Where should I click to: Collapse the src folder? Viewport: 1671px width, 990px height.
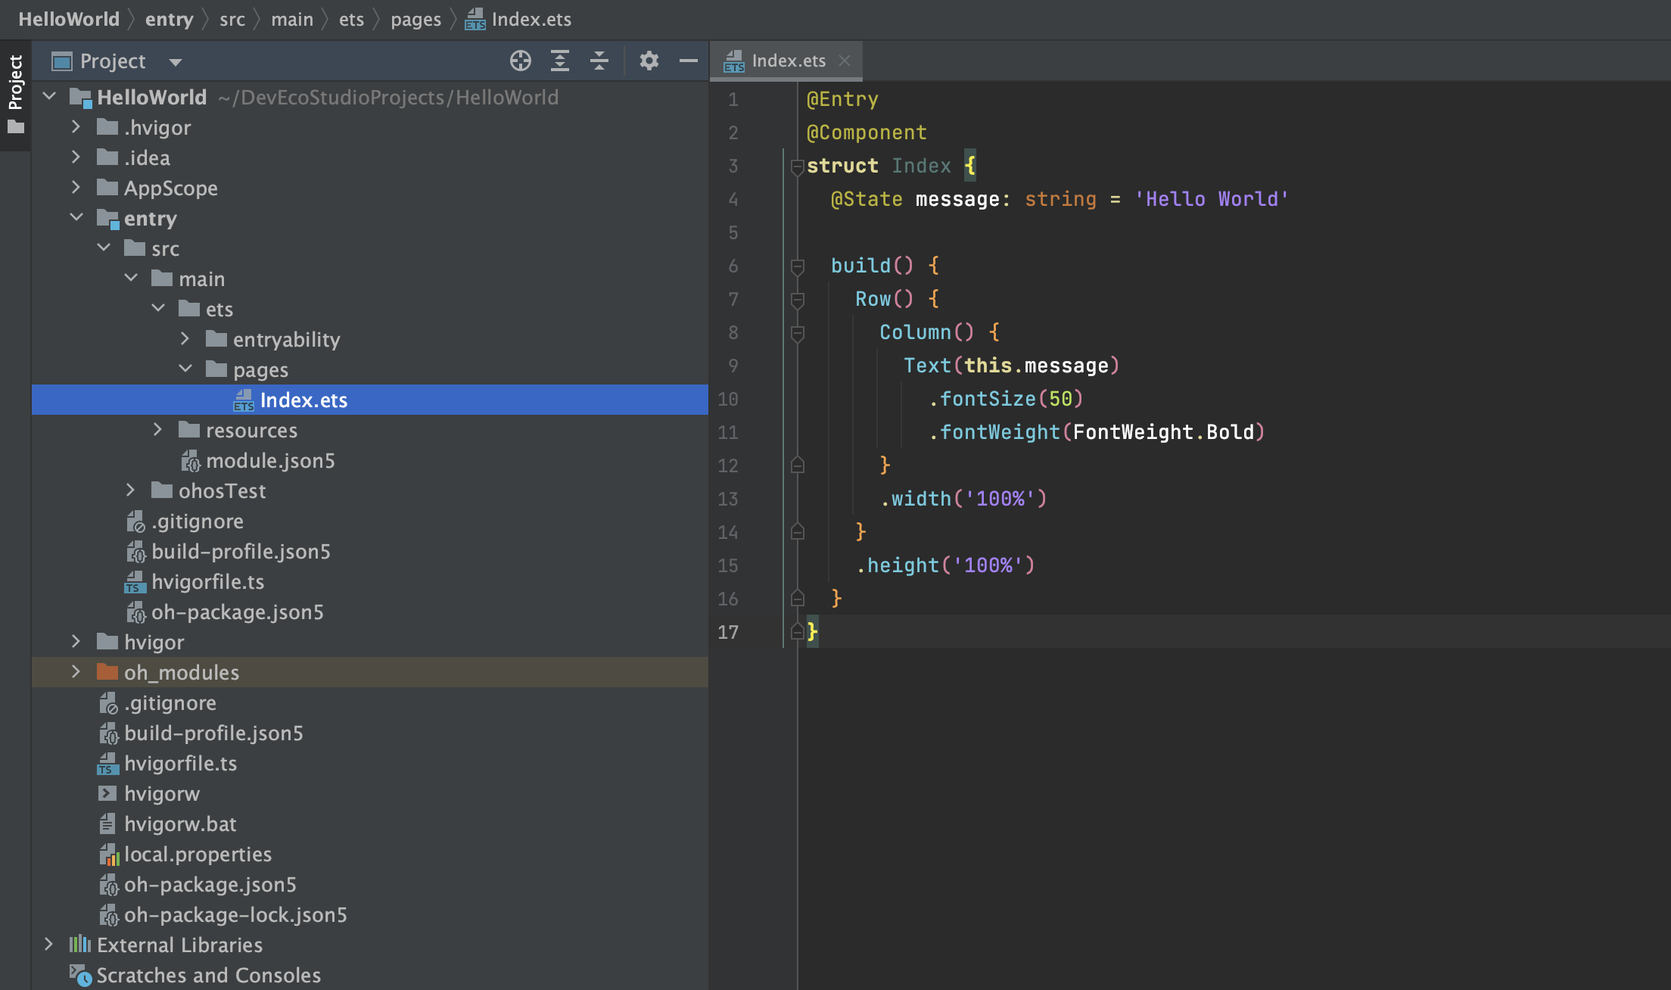point(104,247)
